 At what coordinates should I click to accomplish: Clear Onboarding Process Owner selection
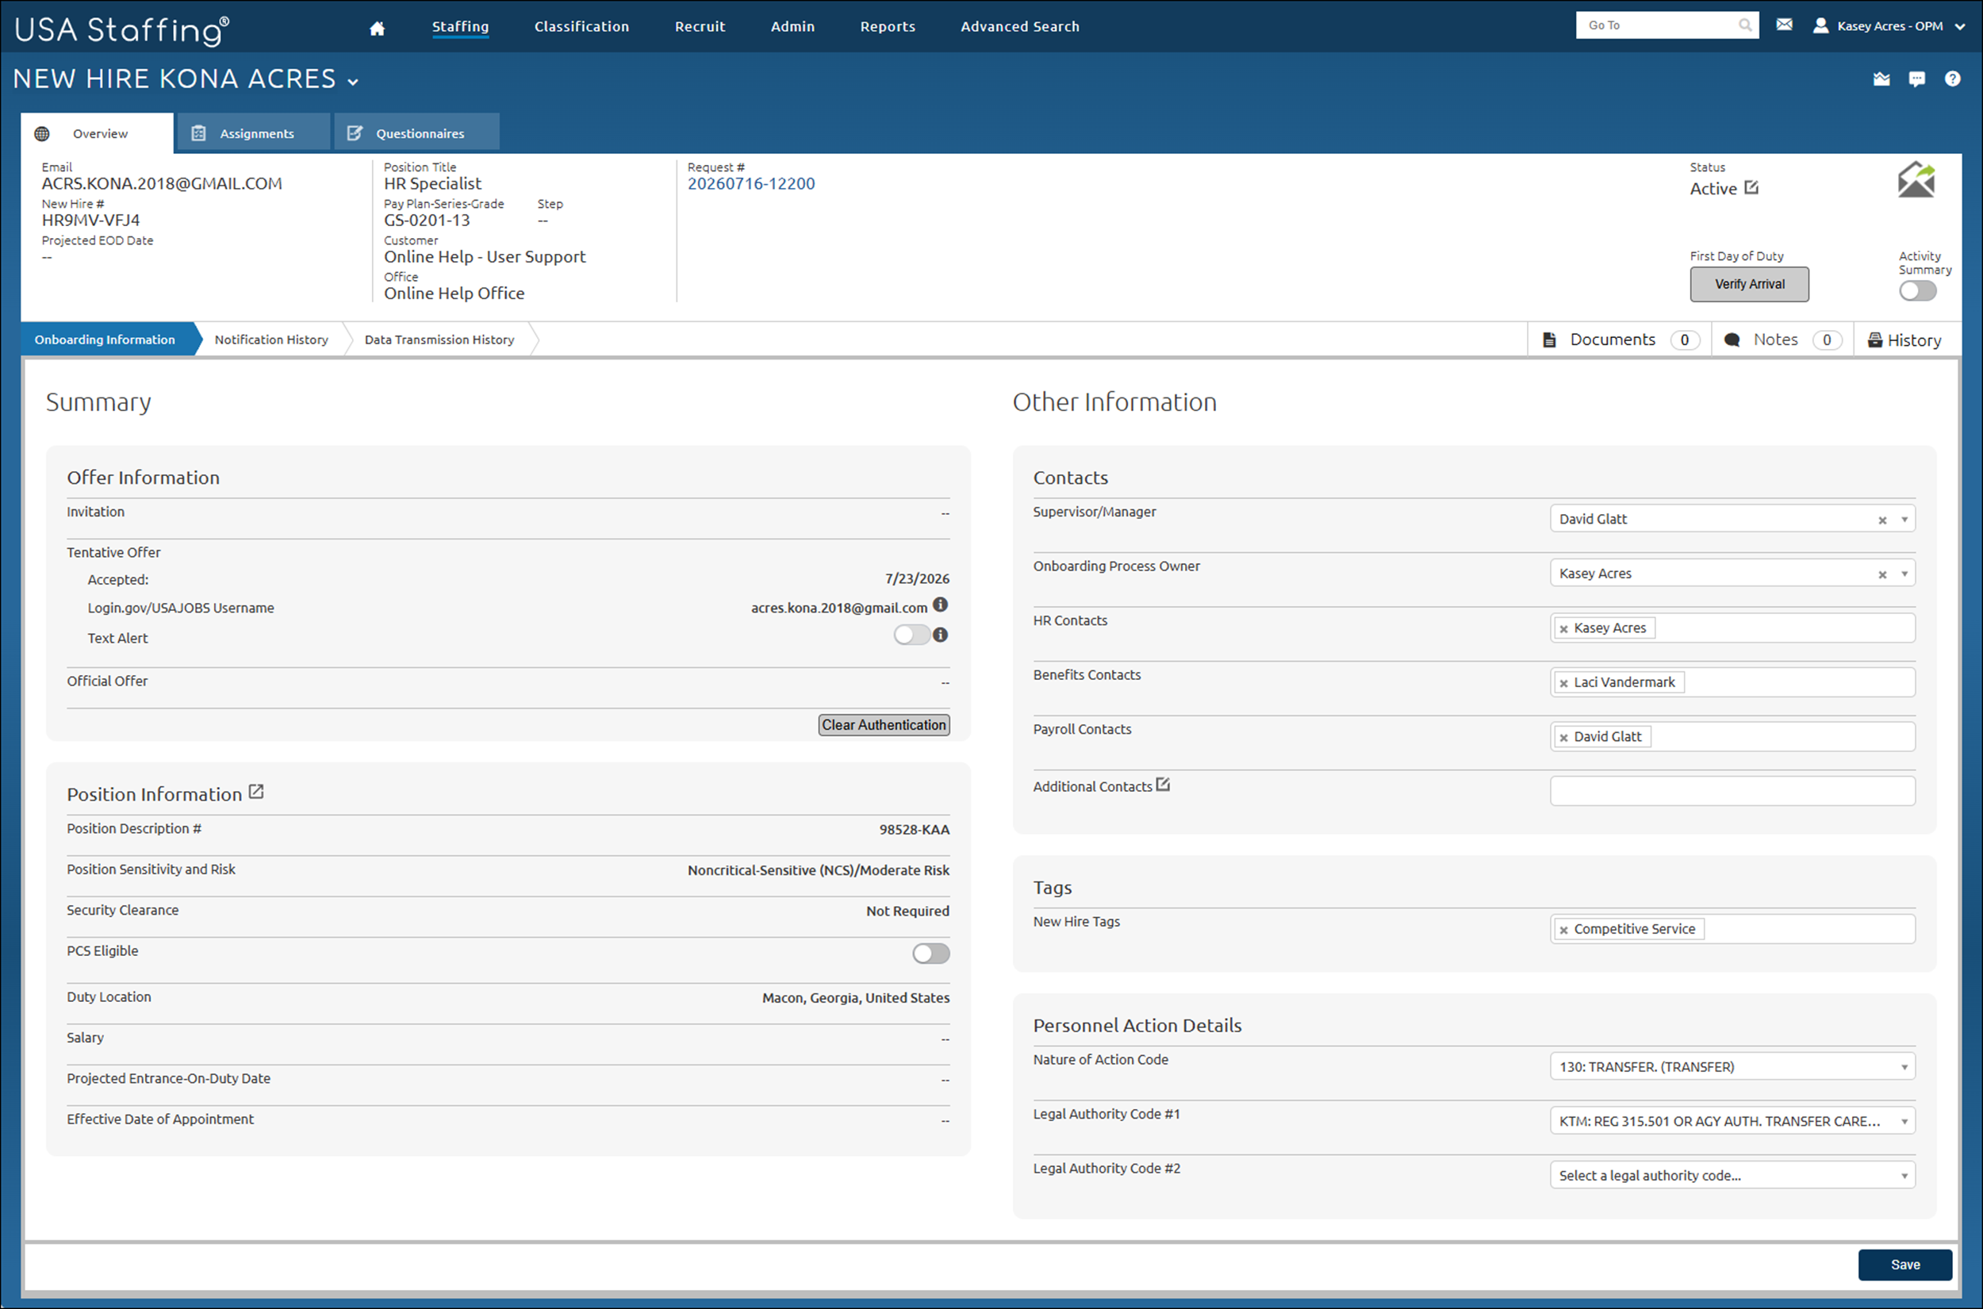pyautogui.click(x=1883, y=574)
